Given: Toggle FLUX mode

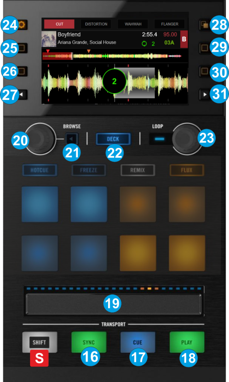Looking at the screenshot, I should 187,170.
